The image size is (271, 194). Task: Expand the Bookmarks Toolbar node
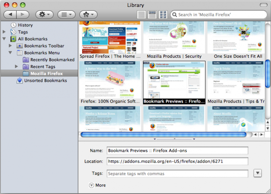[10, 46]
